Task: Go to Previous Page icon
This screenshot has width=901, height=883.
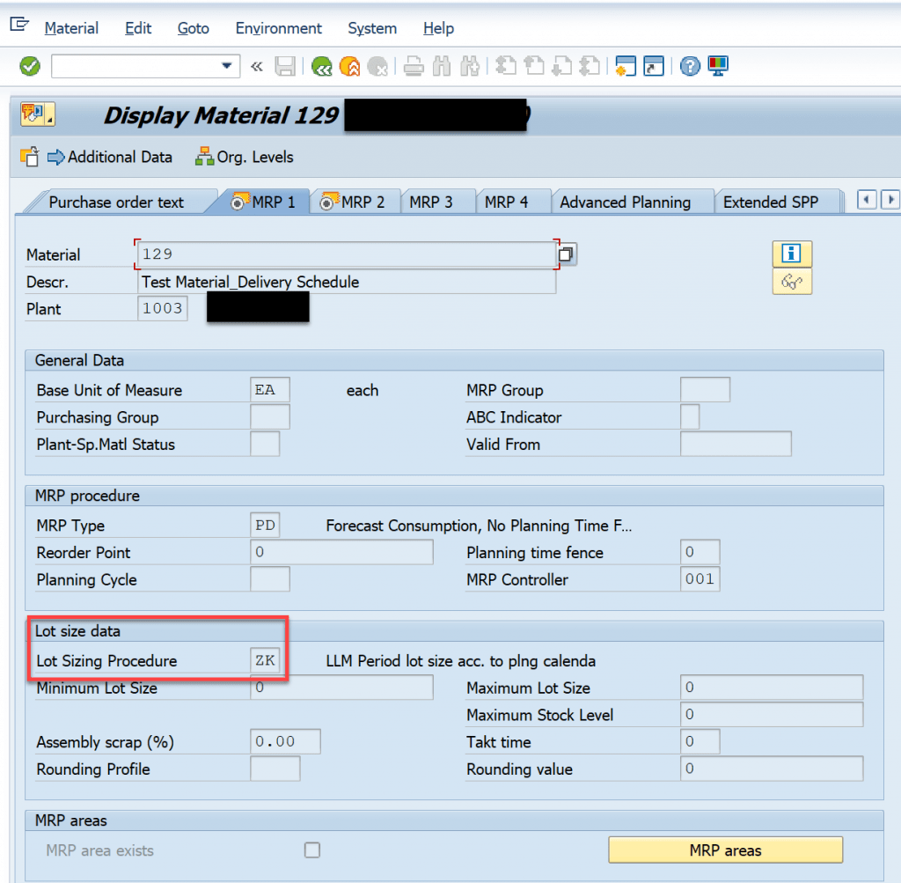Action: [x=534, y=66]
